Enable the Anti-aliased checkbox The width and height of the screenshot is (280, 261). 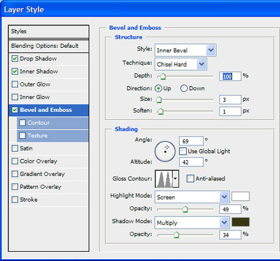pyautogui.click(x=190, y=178)
